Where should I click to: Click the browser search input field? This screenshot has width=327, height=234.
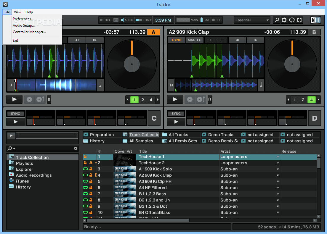click(x=44, y=149)
